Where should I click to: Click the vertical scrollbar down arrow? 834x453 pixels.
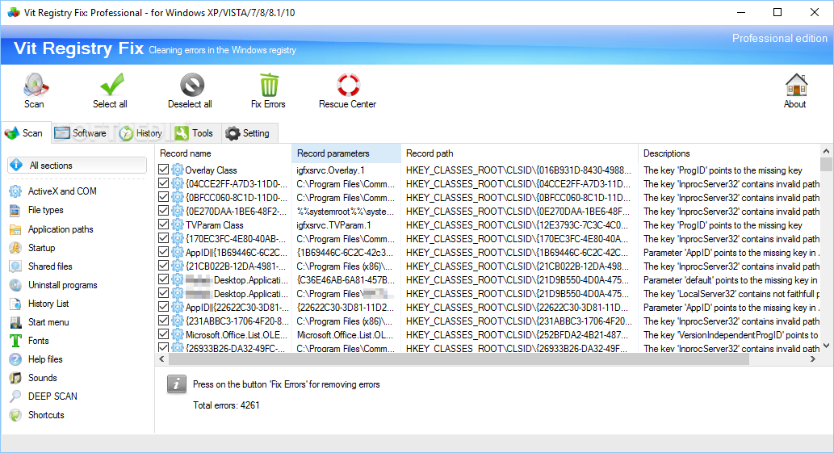tap(827, 346)
